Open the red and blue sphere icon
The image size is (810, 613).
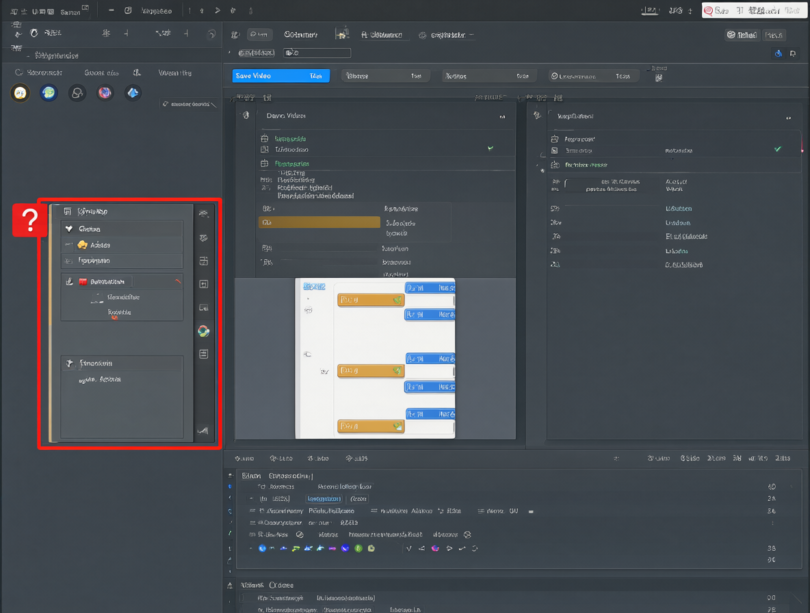pos(105,93)
